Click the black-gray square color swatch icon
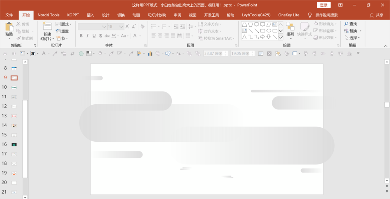This screenshot has width=390, height=199. coord(89,53)
